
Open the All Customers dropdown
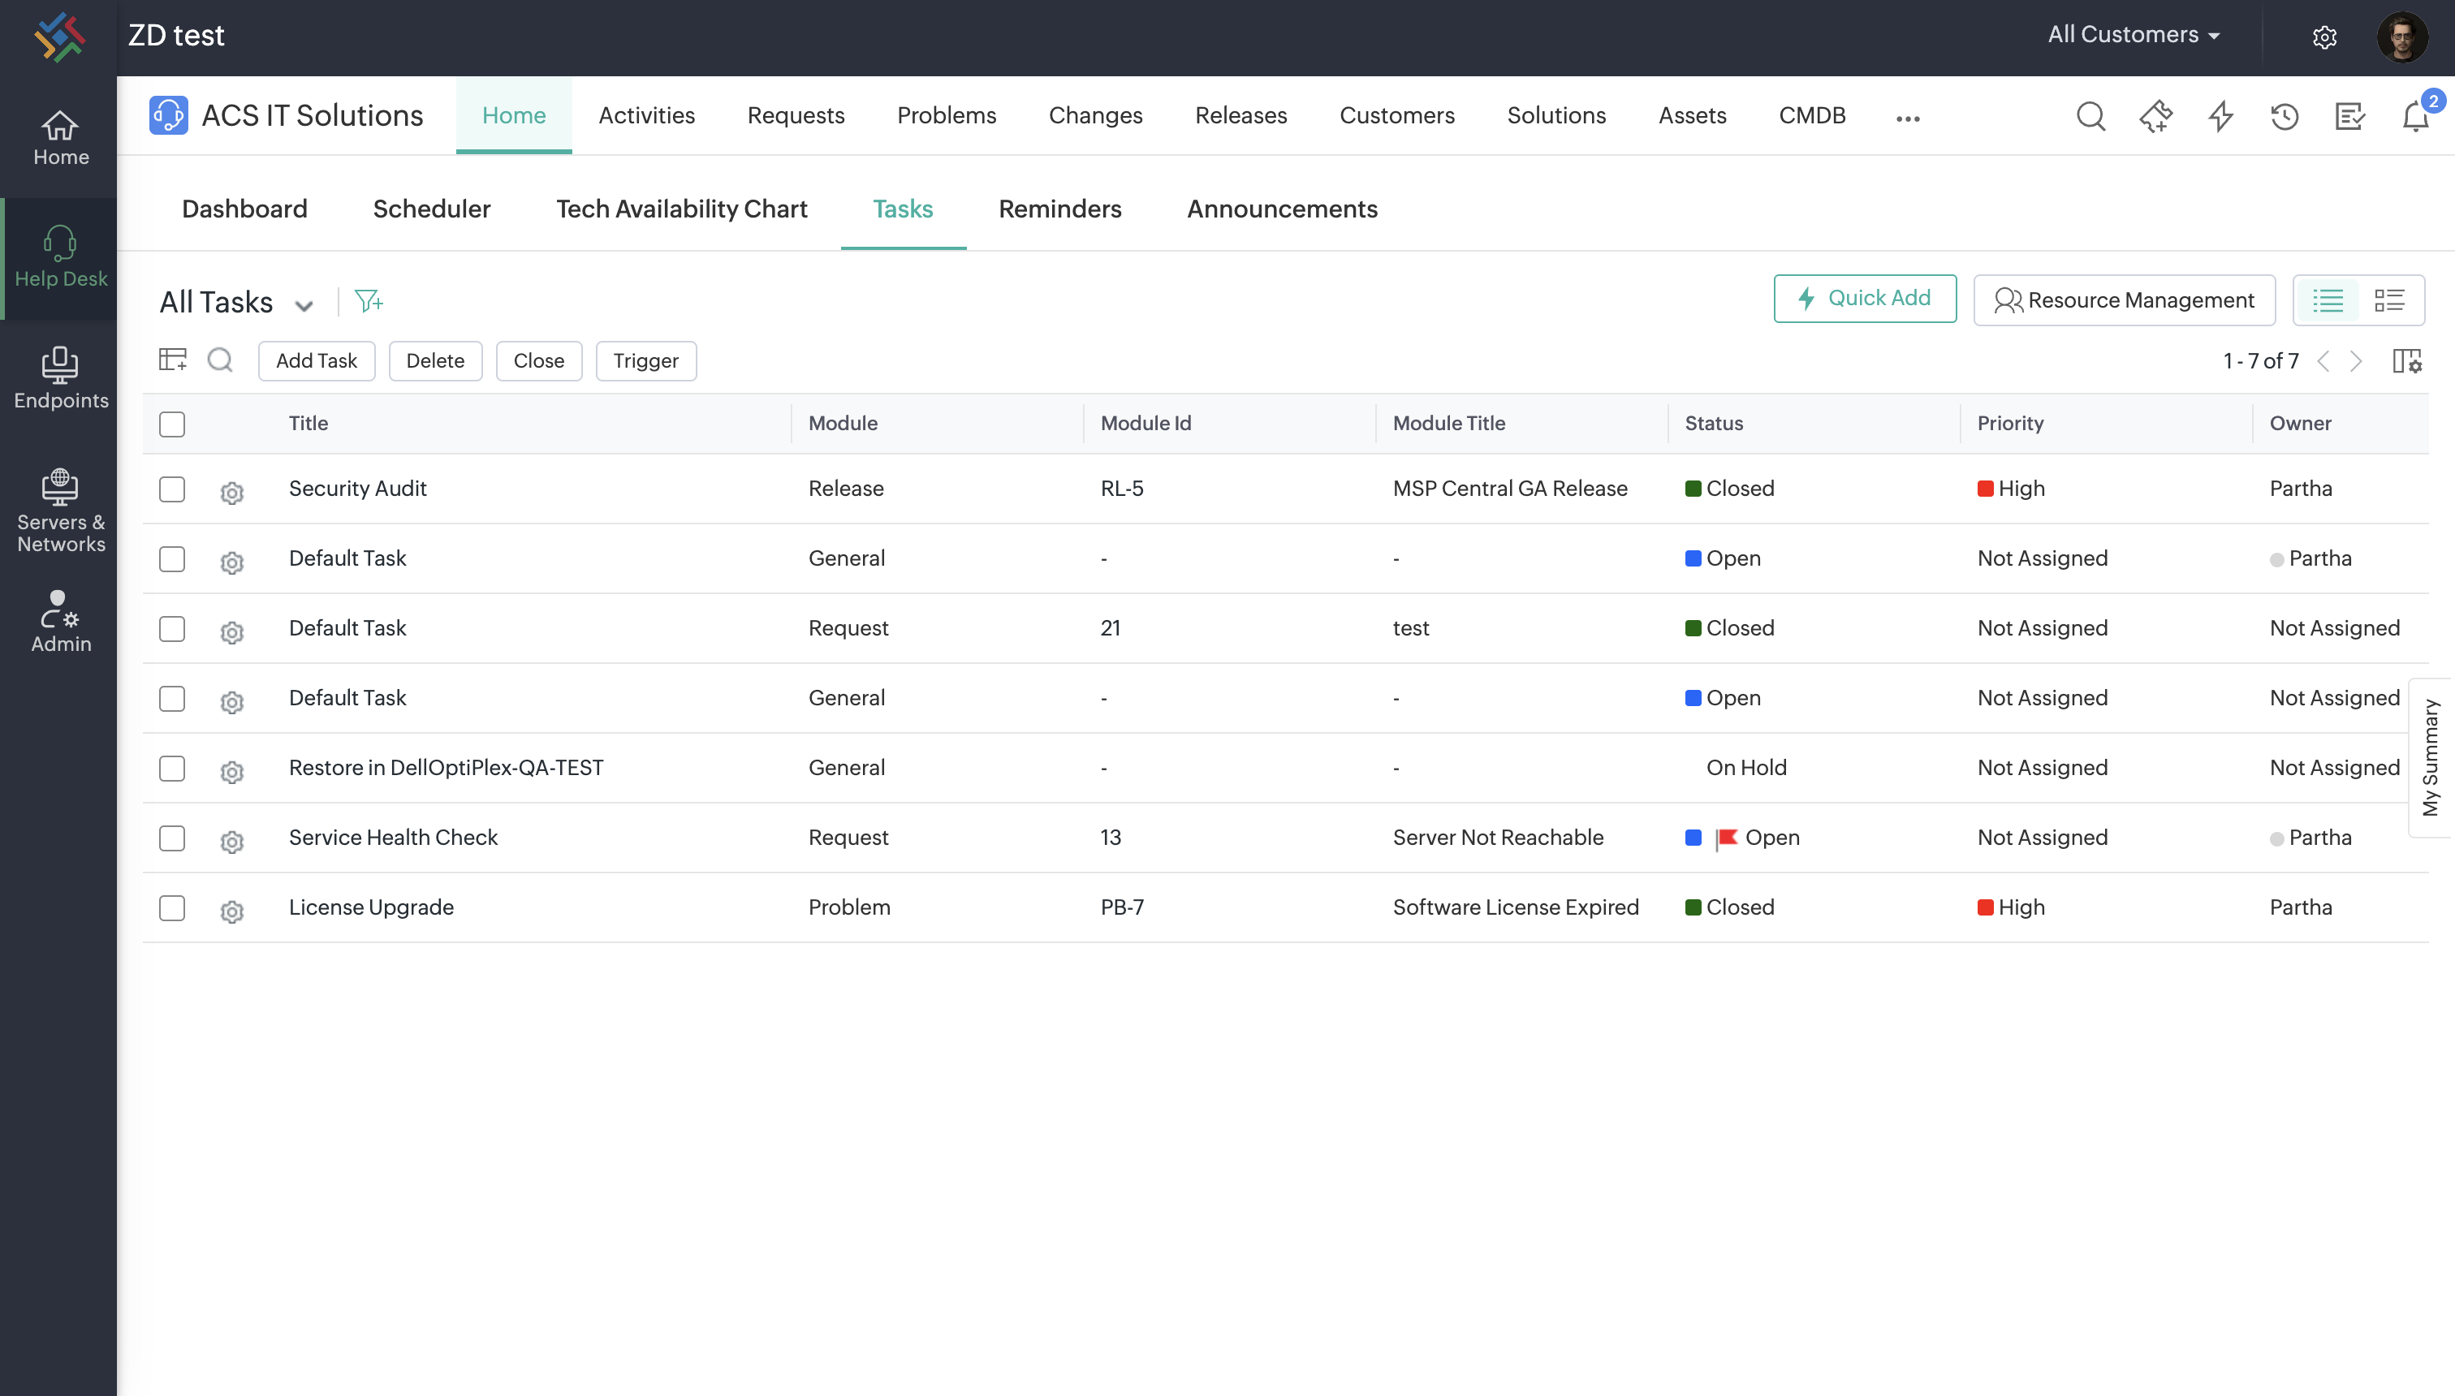coord(2133,35)
